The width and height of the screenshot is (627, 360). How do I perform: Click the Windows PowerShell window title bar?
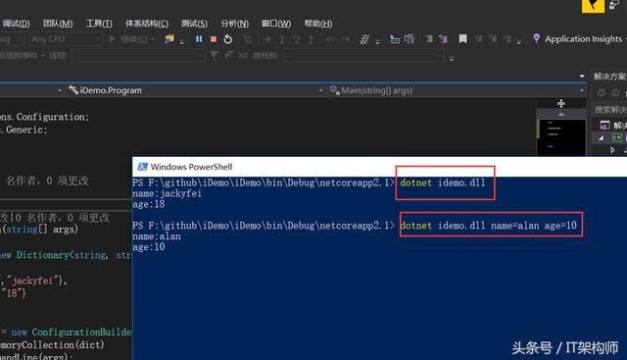click(x=379, y=167)
